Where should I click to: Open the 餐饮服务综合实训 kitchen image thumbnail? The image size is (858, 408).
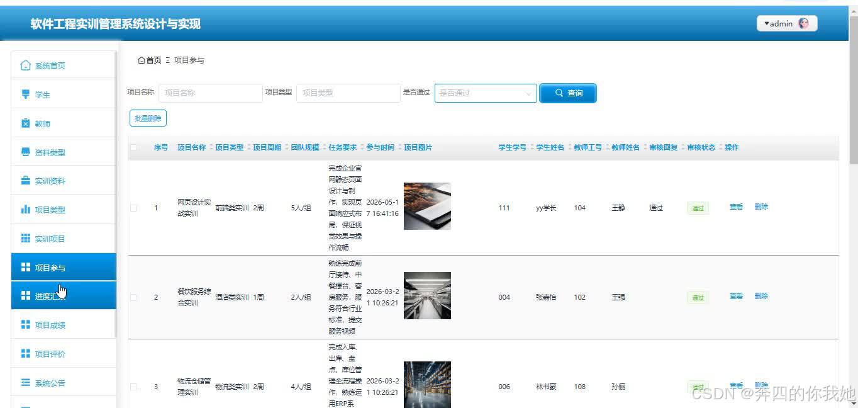click(427, 295)
